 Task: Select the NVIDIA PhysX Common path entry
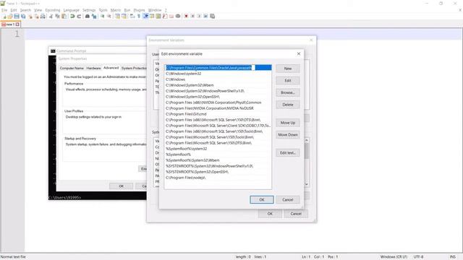tap(218, 103)
